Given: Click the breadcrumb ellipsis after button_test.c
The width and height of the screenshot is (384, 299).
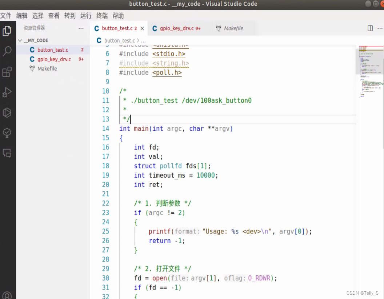Looking at the screenshot, I should (143, 41).
